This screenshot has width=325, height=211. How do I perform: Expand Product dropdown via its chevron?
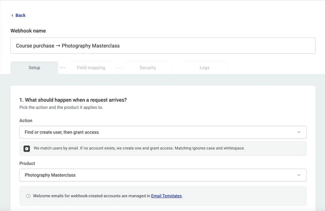click(x=299, y=175)
